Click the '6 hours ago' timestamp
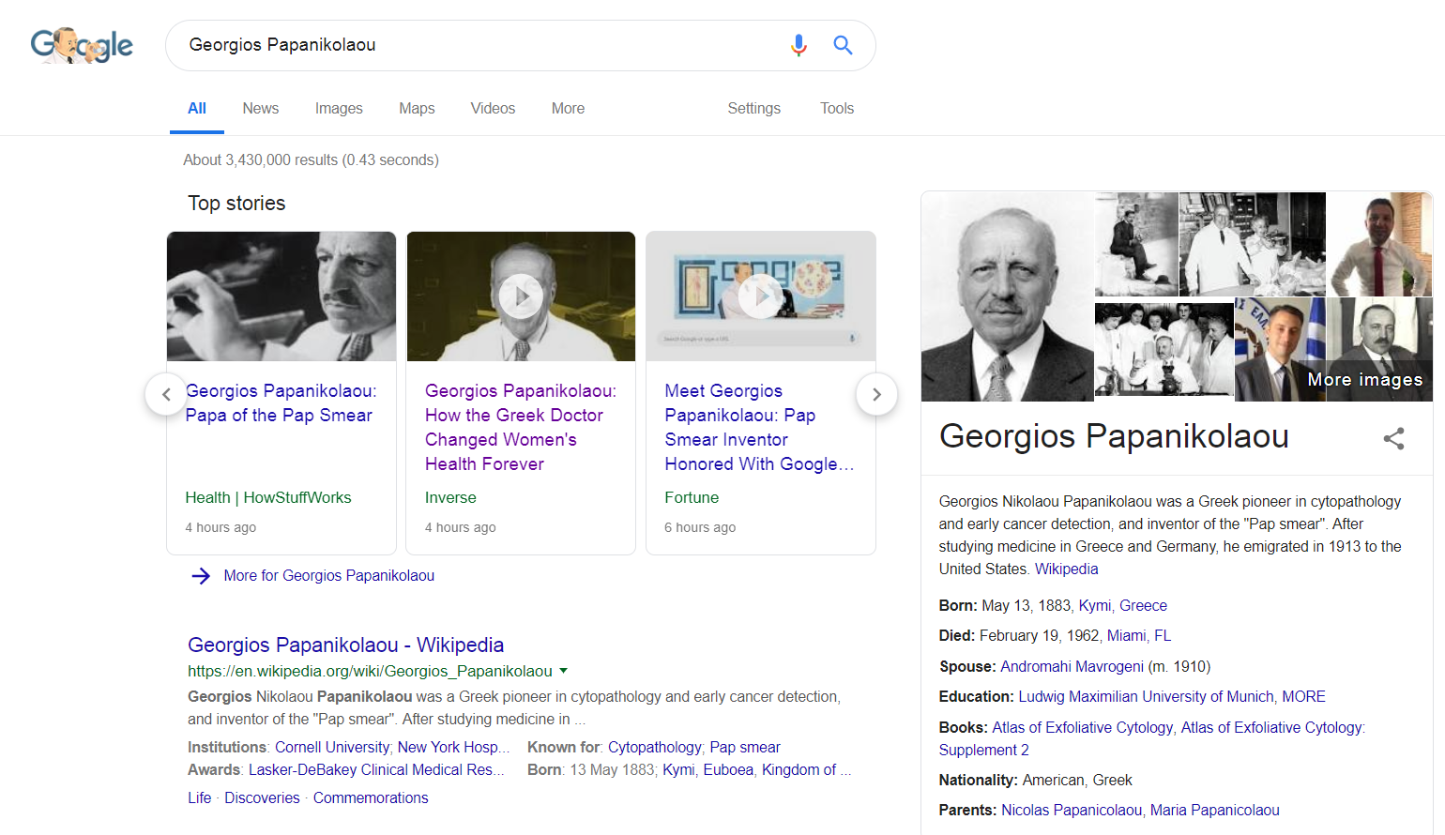 (x=700, y=527)
